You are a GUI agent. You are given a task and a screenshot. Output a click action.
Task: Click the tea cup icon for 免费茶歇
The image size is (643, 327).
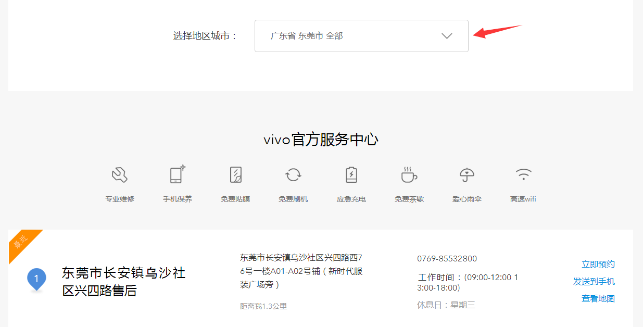[x=409, y=174]
